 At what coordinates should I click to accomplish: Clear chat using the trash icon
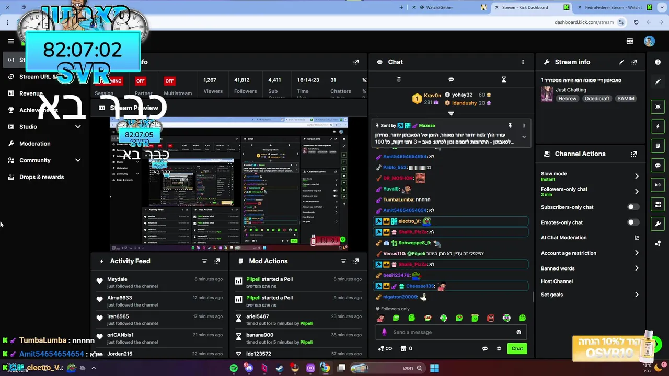[x=399, y=79]
